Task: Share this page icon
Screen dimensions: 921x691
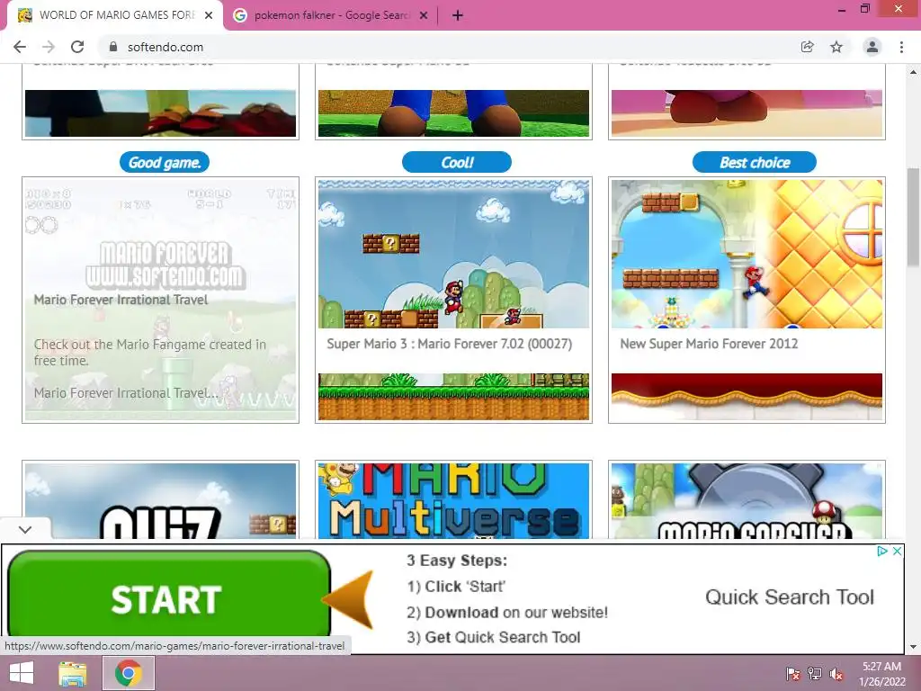Action: [808, 47]
